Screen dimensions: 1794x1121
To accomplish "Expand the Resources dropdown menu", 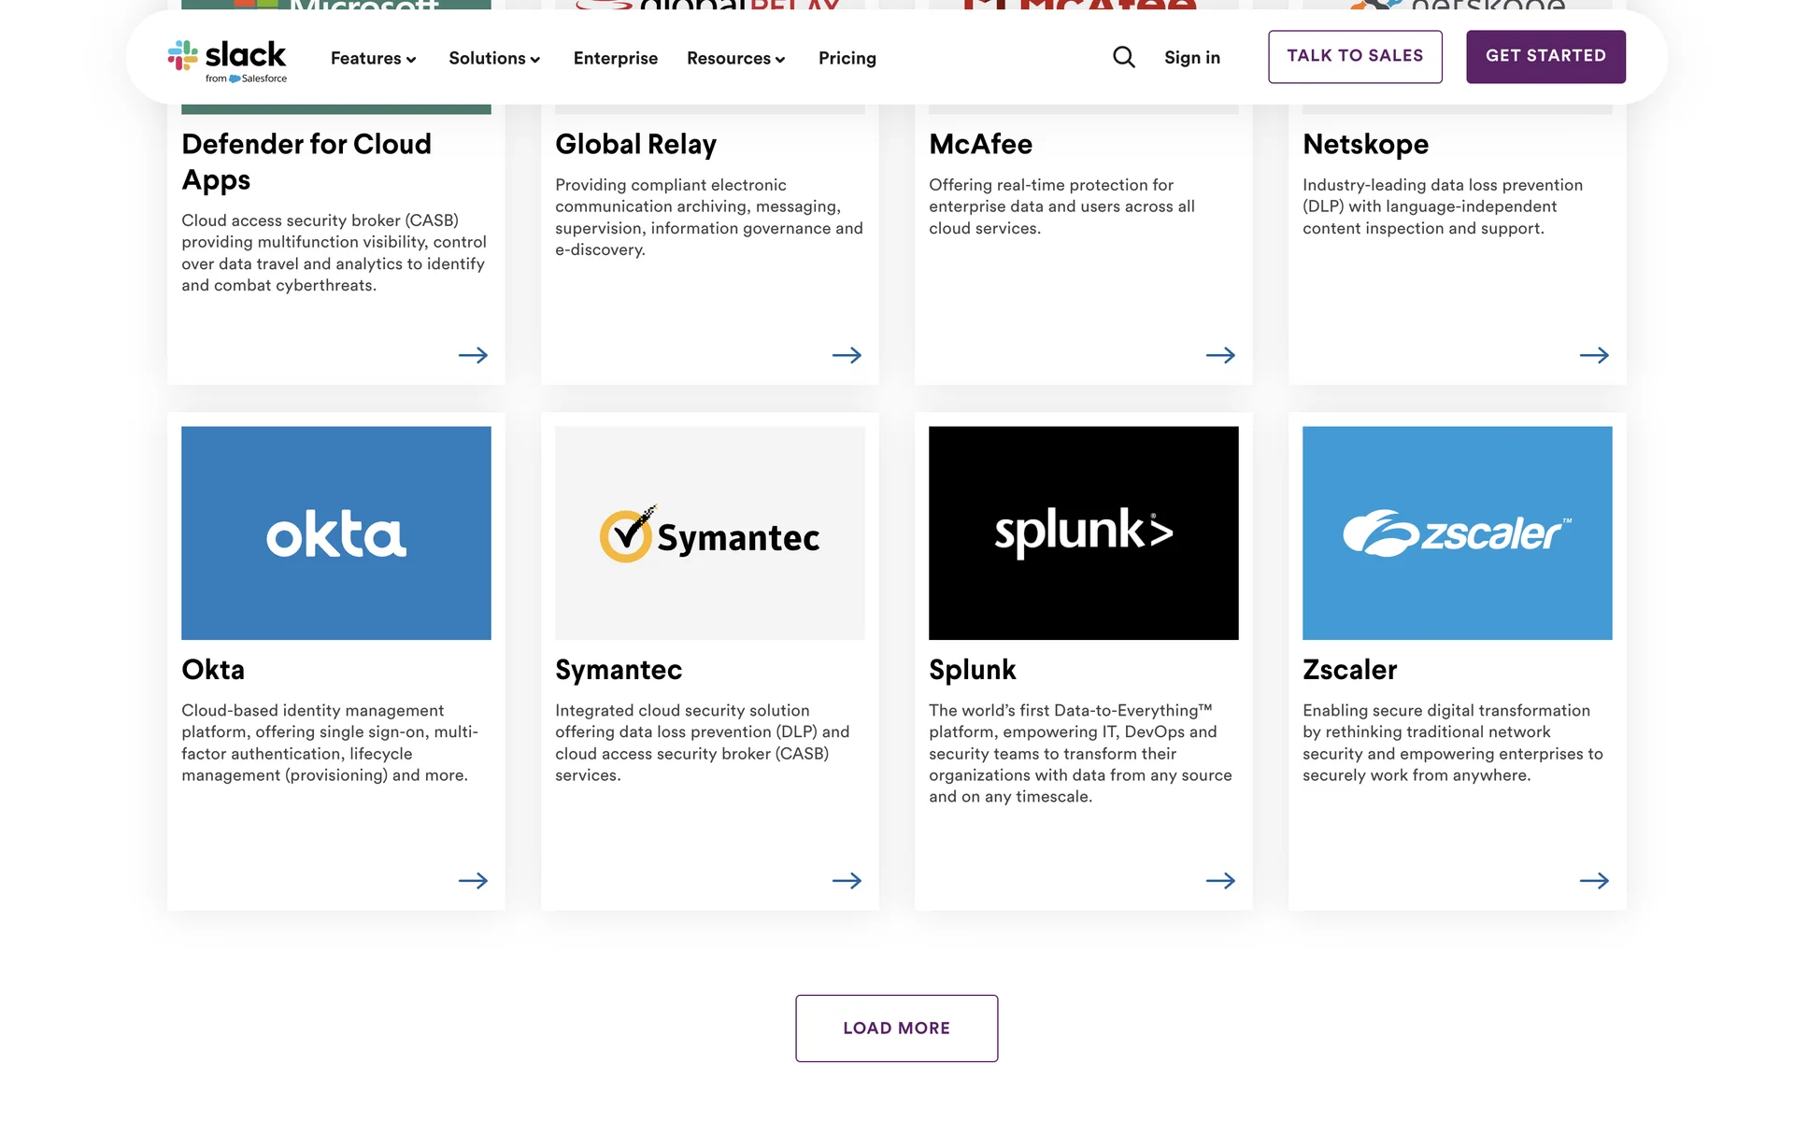I will pos(735,58).
